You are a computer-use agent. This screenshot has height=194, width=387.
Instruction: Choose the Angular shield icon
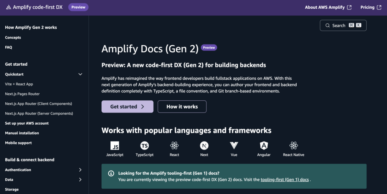click(x=264, y=146)
